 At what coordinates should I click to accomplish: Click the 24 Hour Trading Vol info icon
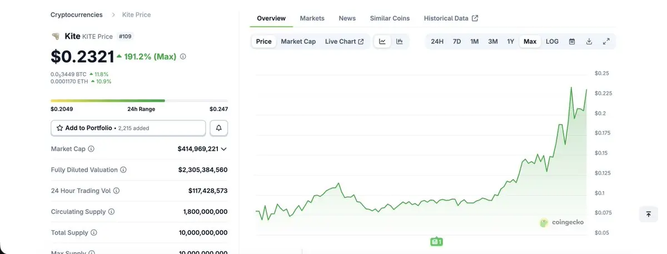(x=116, y=191)
